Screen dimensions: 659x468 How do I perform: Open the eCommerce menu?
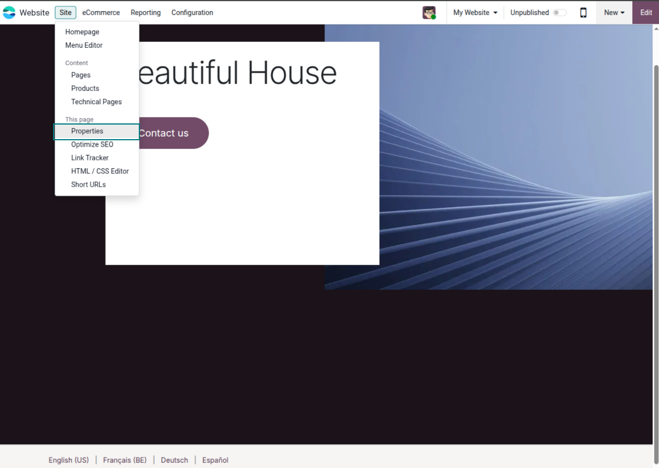(101, 12)
